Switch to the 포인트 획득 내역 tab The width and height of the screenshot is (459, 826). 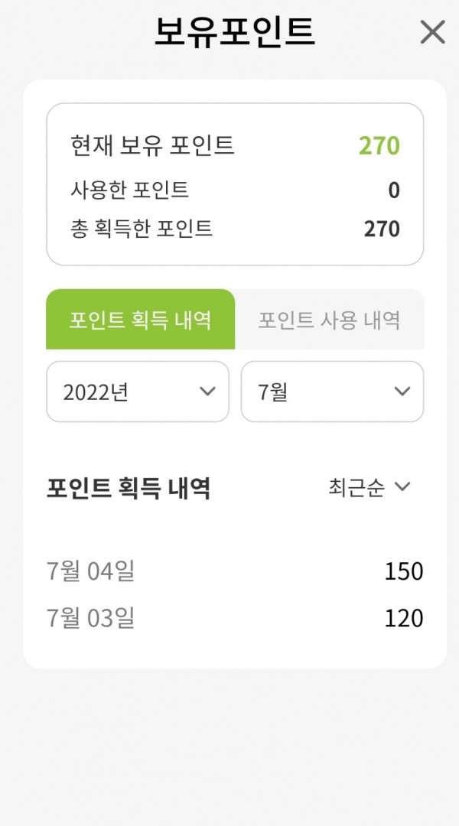click(x=140, y=319)
